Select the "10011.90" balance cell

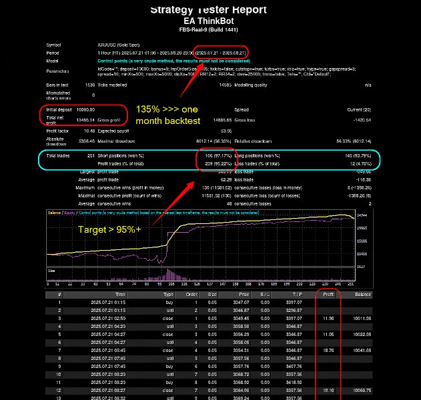coord(362,319)
